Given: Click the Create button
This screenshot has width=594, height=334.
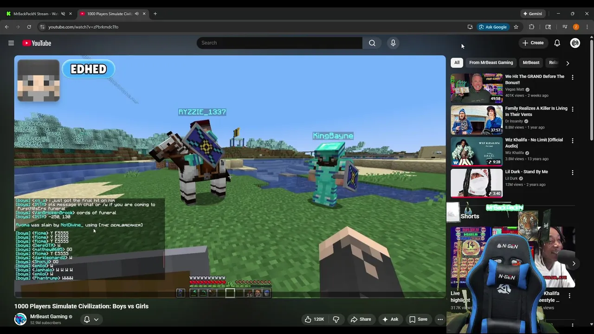Looking at the screenshot, I should [x=533, y=43].
